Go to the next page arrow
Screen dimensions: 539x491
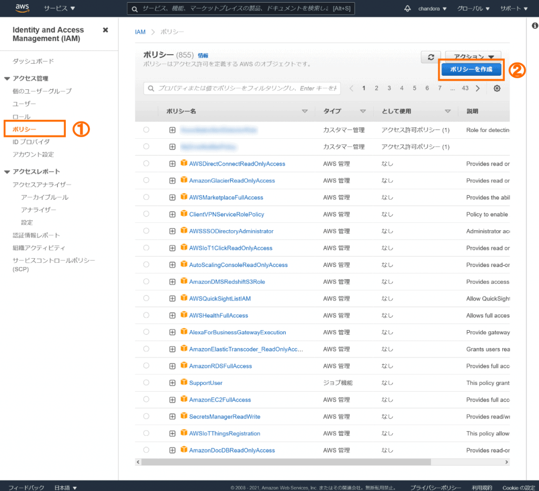(x=477, y=88)
